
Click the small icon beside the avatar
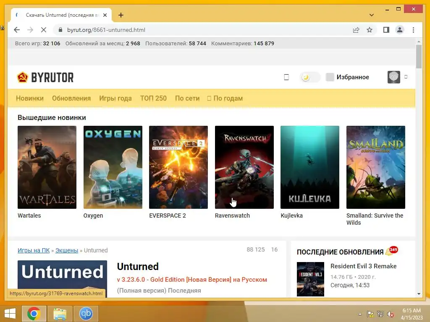(x=406, y=77)
